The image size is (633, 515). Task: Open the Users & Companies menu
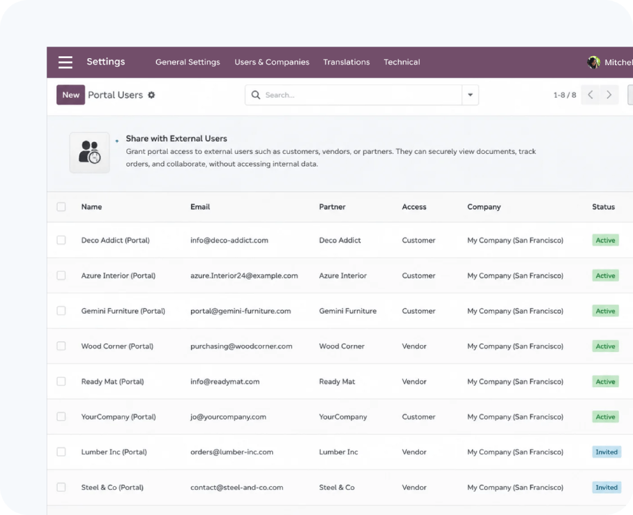point(272,62)
